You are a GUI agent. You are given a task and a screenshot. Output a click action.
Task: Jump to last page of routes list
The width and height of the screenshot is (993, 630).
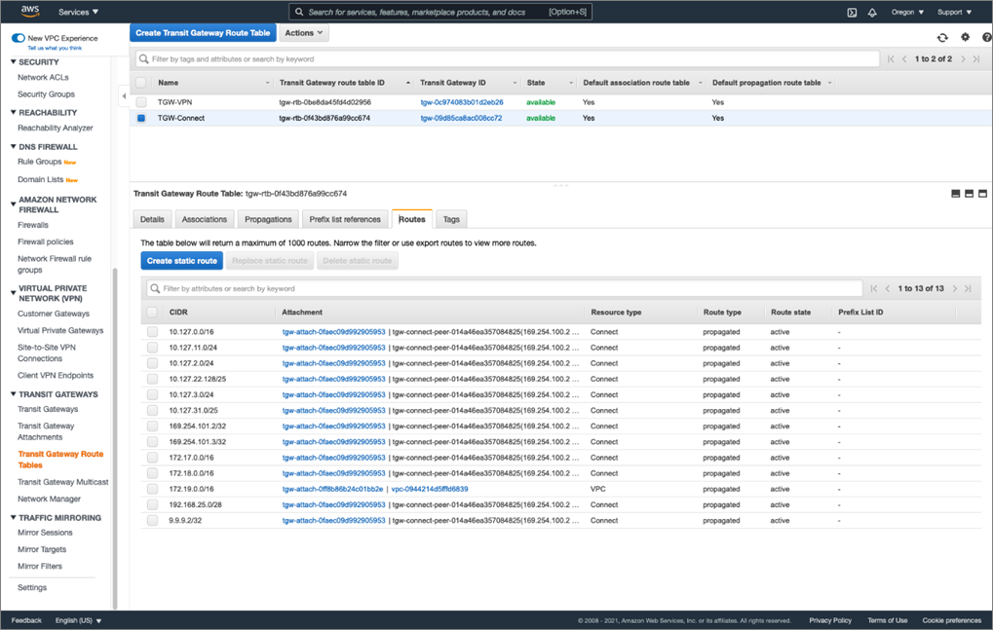(x=968, y=288)
